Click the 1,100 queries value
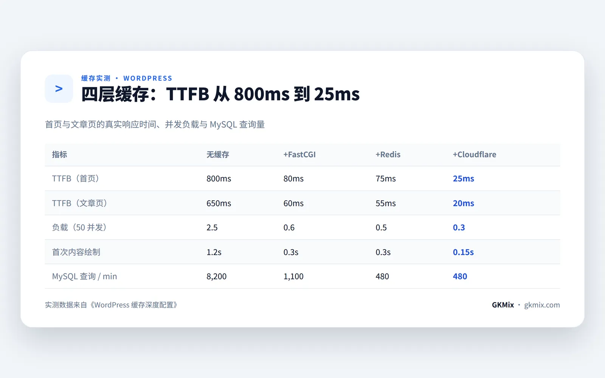Screen dimensions: 605x378 click(293, 276)
